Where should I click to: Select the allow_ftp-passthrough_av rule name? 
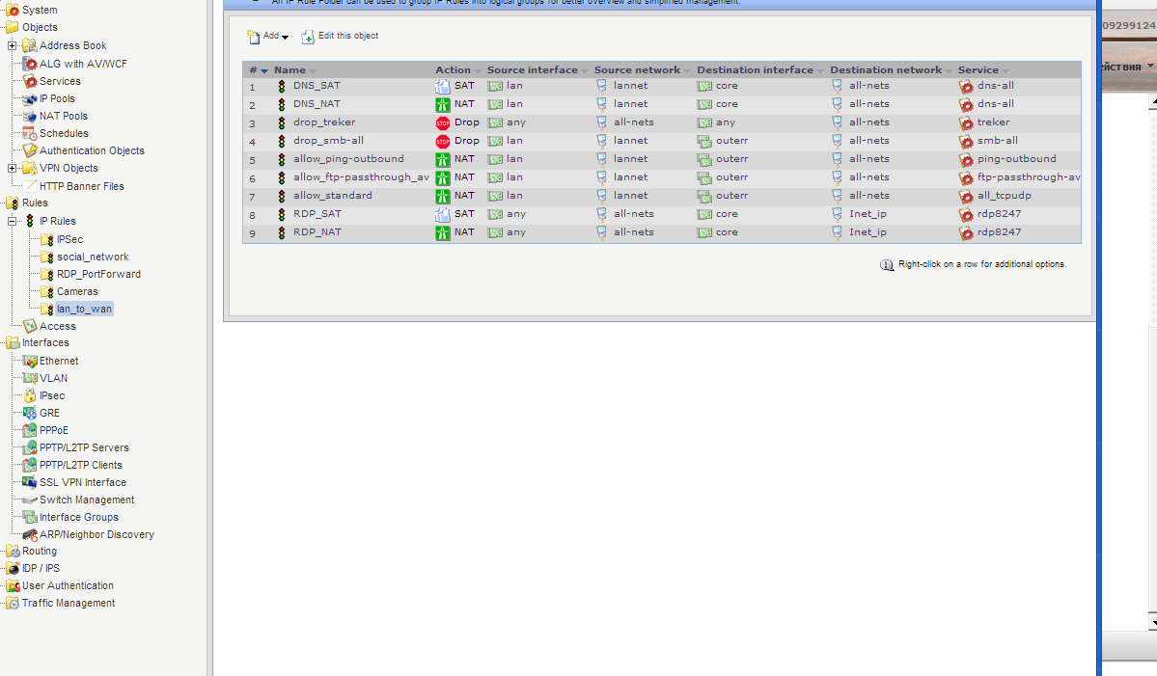click(361, 177)
